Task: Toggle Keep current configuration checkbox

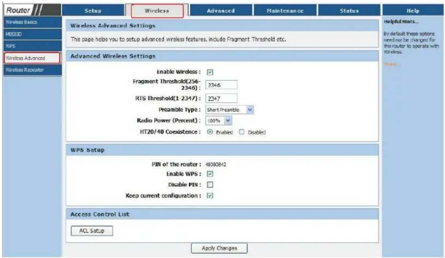Action: click(x=210, y=195)
